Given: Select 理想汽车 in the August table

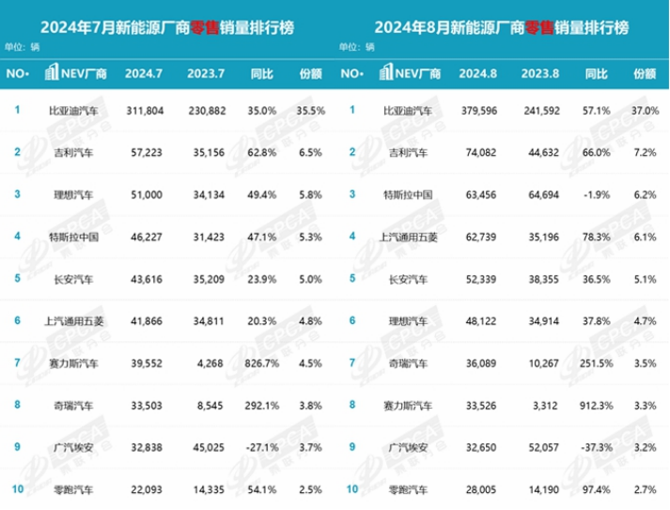Looking at the screenshot, I should (408, 321).
